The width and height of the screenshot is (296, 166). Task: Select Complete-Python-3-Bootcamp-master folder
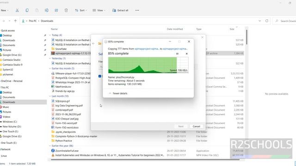click(74, 136)
